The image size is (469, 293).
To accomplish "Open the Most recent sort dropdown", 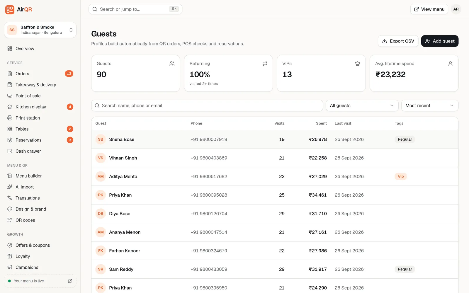I will click(430, 105).
